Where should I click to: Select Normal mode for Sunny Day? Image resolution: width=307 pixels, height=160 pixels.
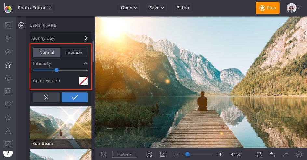point(47,52)
